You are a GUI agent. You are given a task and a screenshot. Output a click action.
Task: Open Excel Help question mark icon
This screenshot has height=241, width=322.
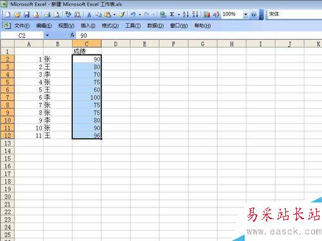coord(254,14)
